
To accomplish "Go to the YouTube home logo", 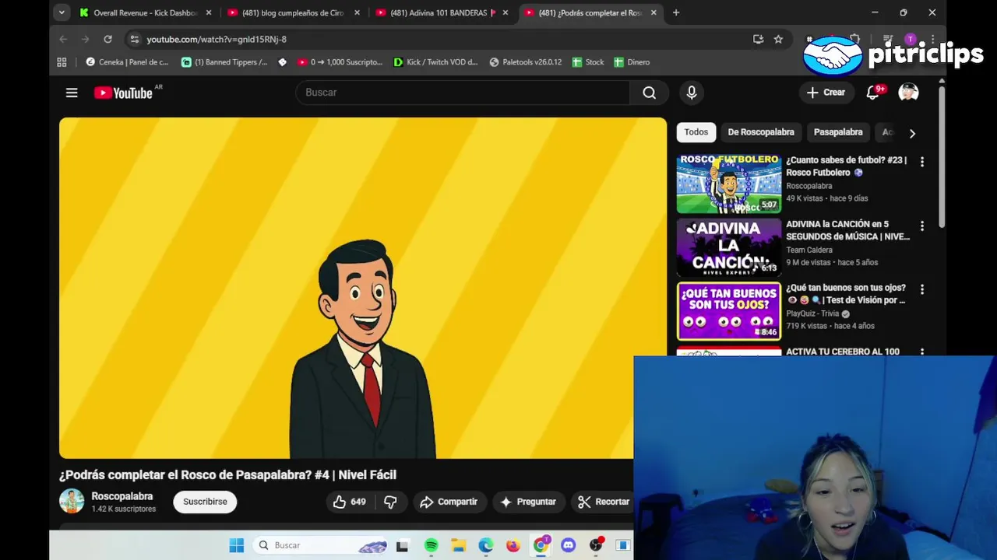I will tap(124, 93).
